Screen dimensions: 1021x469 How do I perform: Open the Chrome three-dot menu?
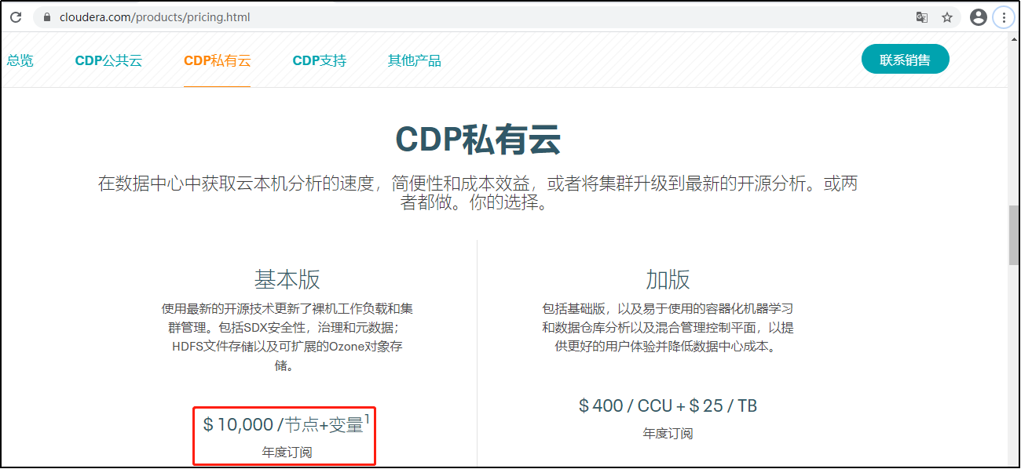tap(1003, 17)
